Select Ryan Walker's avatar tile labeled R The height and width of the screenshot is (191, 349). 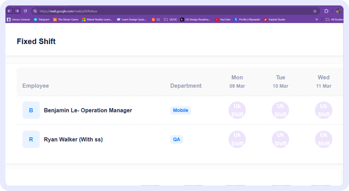(x=31, y=139)
